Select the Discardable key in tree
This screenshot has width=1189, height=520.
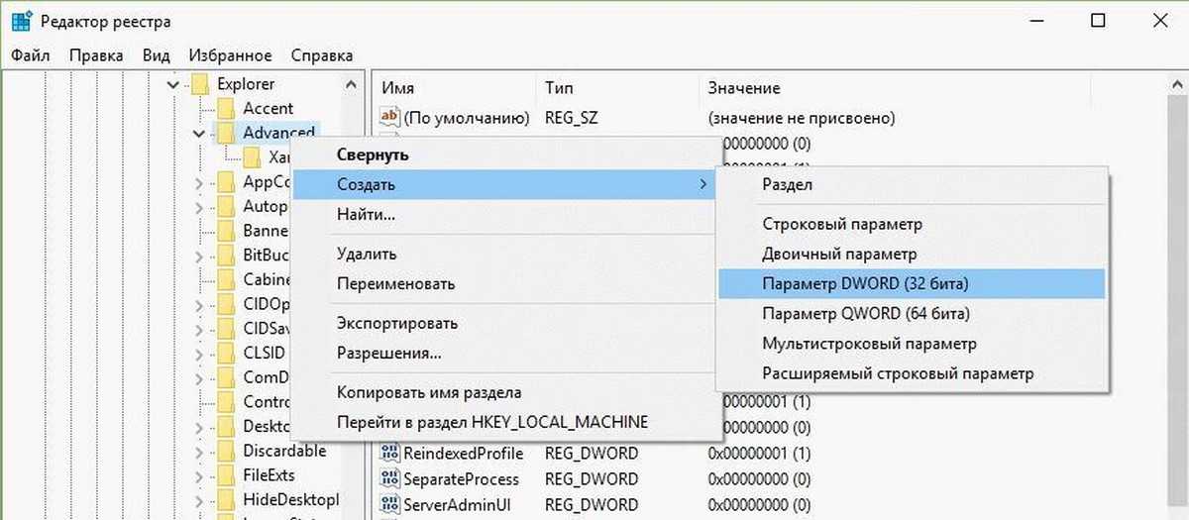[x=283, y=451]
